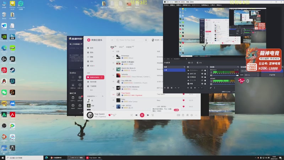Viewport: 284px width, 160px height.
Task: Open the mode dropdown in the streaming companion
Action: (76, 44)
